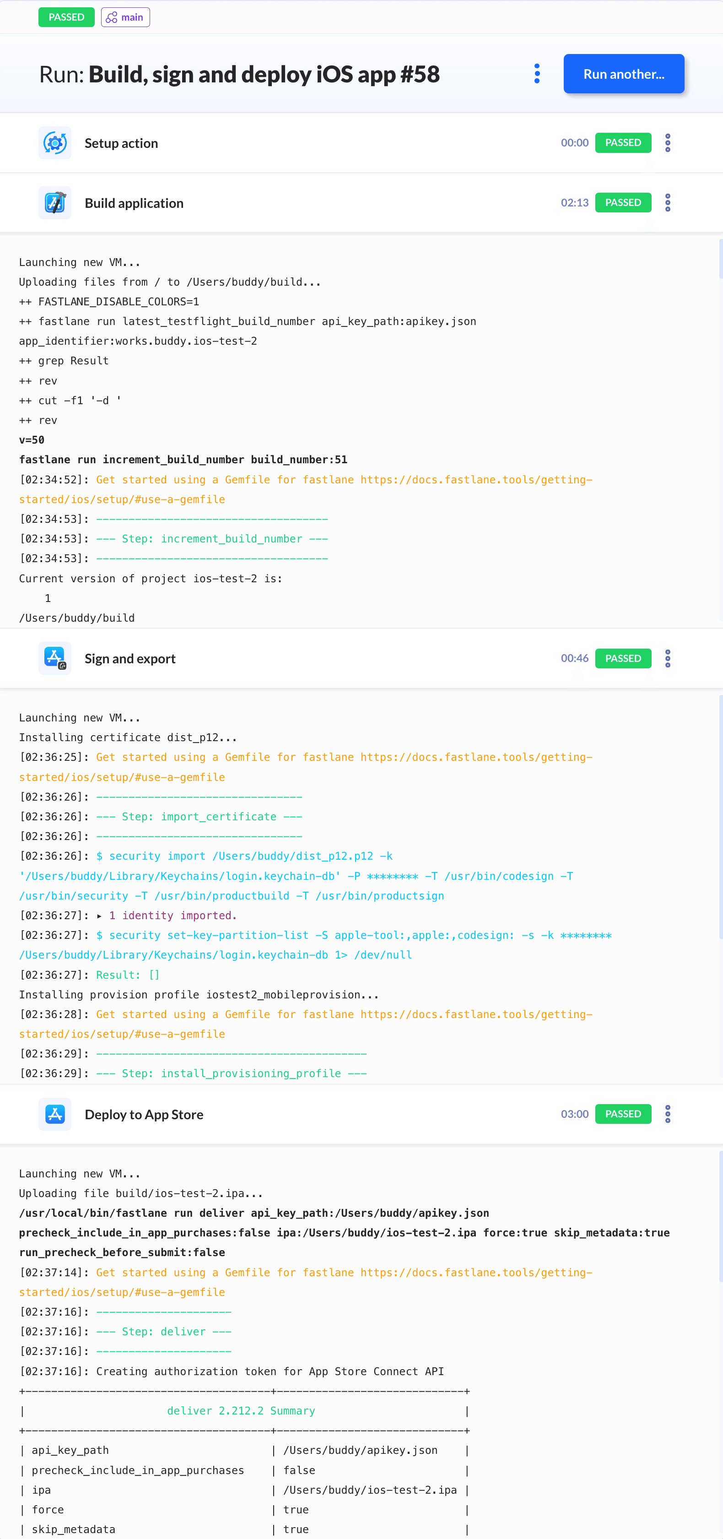Click the Sign and export log scrollbar
This screenshot has height=1539, width=723.
pyautogui.click(x=721, y=816)
